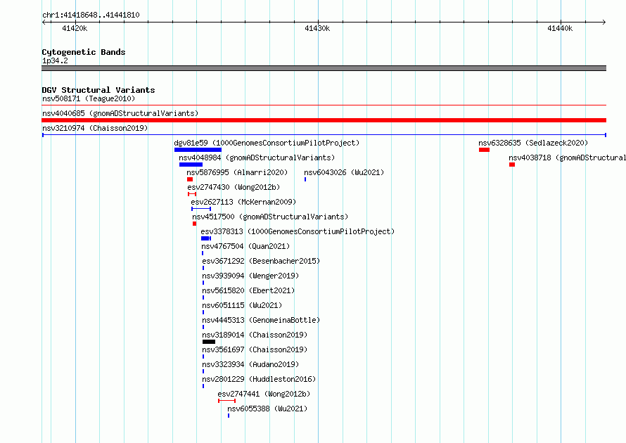626x443 pixels.
Task: Click the DGV Structural Variants track title
Action: pyautogui.click(x=98, y=90)
